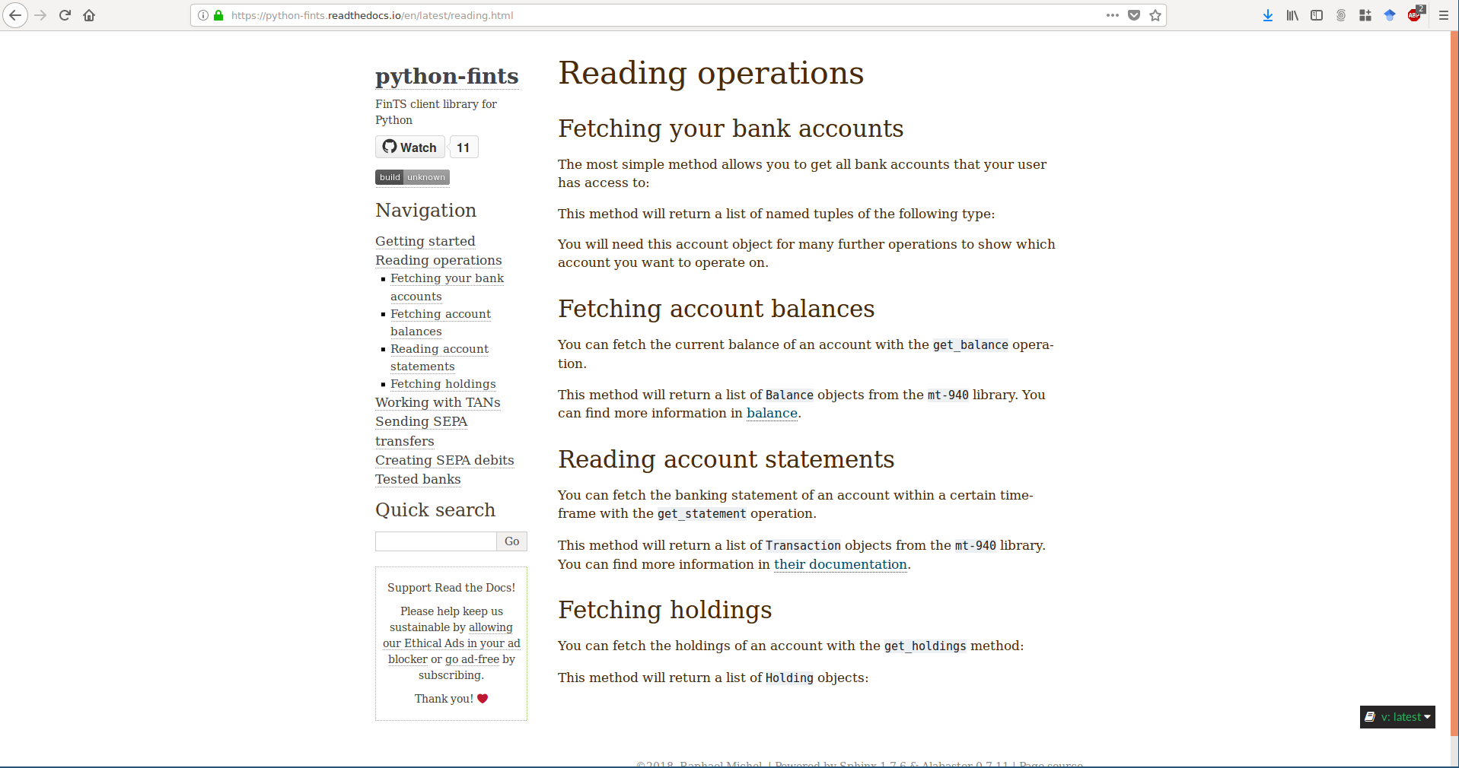Open Working with TANs page
The image size is (1459, 768).
pyautogui.click(x=438, y=402)
